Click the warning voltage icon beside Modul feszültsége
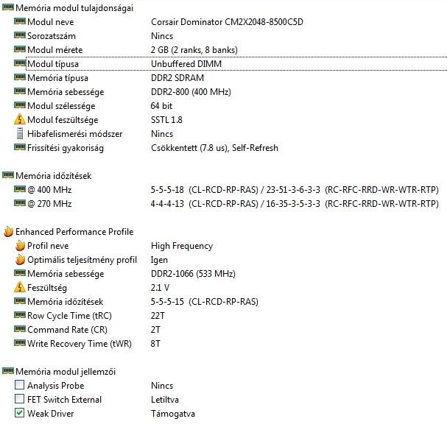 pyautogui.click(x=20, y=119)
